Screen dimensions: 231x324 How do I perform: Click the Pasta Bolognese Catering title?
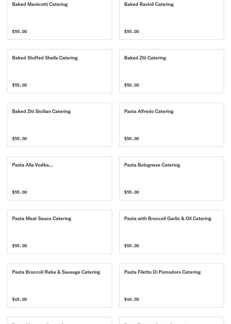tap(152, 165)
